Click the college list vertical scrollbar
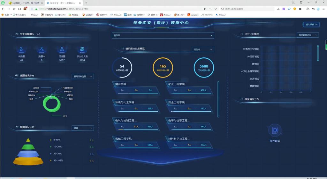 tap(218, 99)
